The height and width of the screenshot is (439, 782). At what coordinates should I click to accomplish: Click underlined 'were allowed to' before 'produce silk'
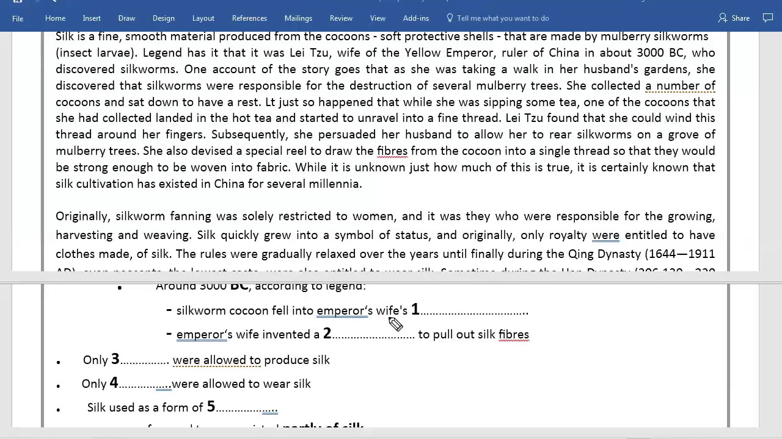click(x=217, y=360)
